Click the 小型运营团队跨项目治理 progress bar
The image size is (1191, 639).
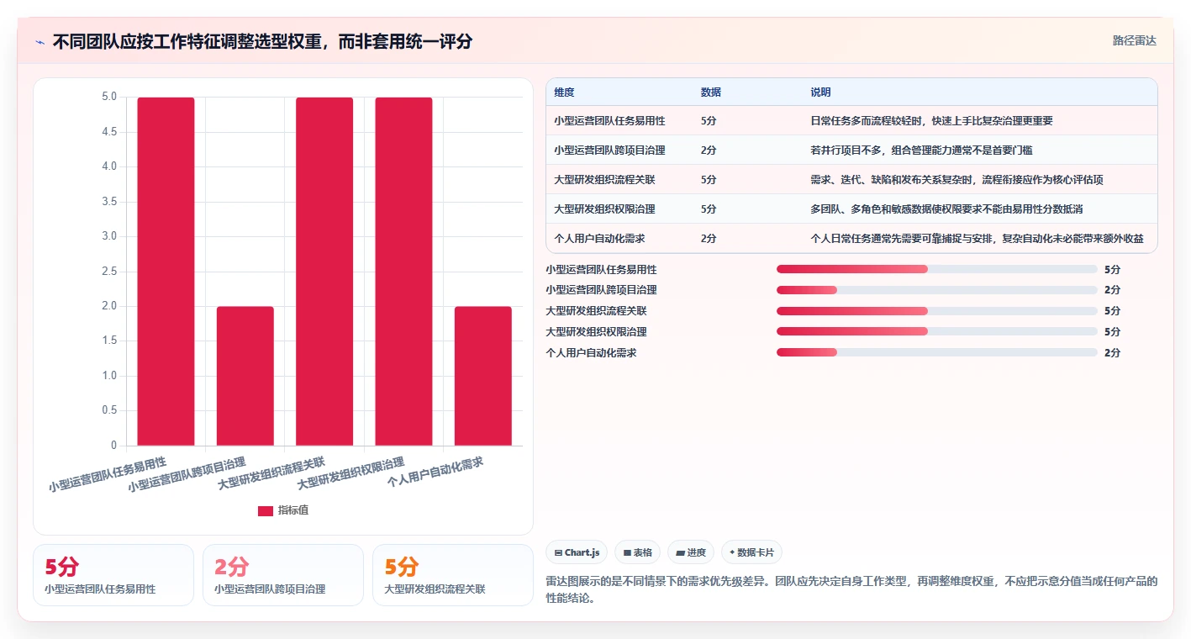pyautogui.click(x=936, y=290)
